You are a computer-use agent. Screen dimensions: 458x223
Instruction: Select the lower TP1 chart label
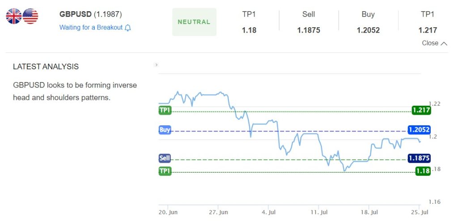click(x=165, y=171)
